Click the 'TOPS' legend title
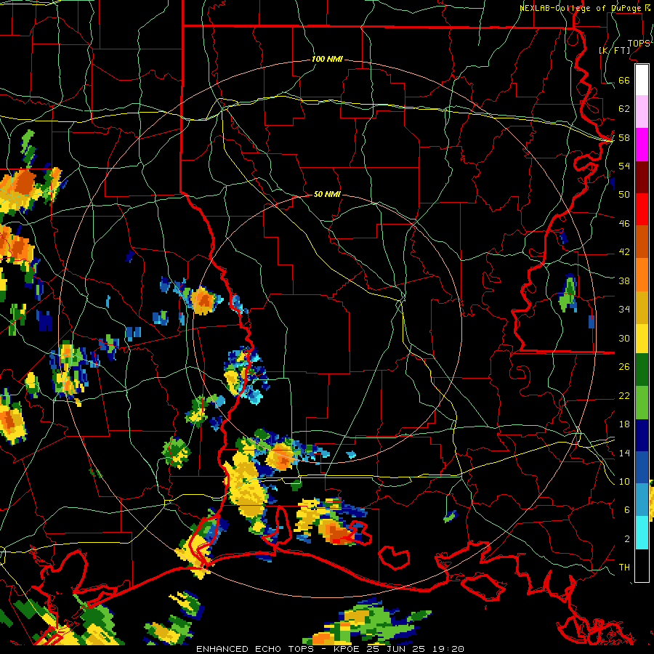 click(x=639, y=44)
